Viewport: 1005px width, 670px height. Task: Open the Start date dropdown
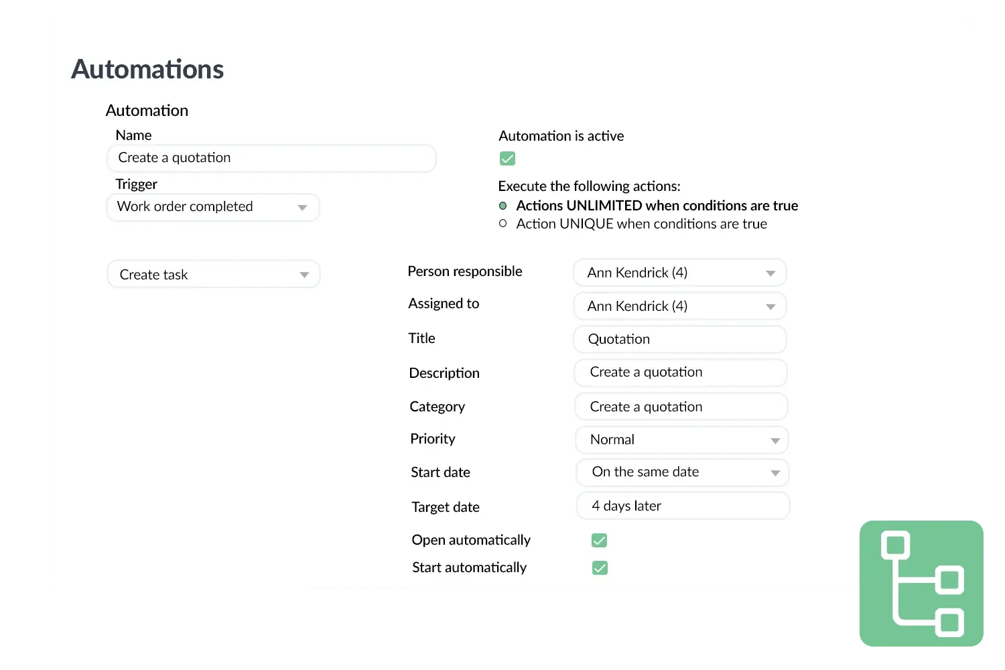coord(681,472)
